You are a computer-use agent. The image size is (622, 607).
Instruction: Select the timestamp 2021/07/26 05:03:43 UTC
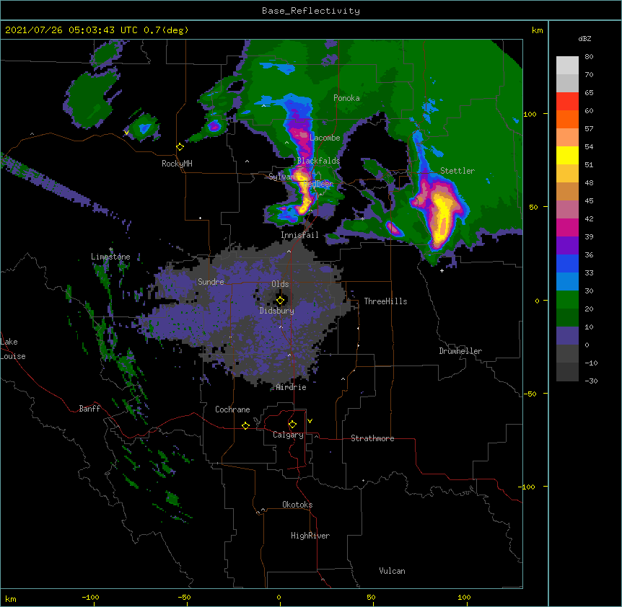tap(71, 30)
